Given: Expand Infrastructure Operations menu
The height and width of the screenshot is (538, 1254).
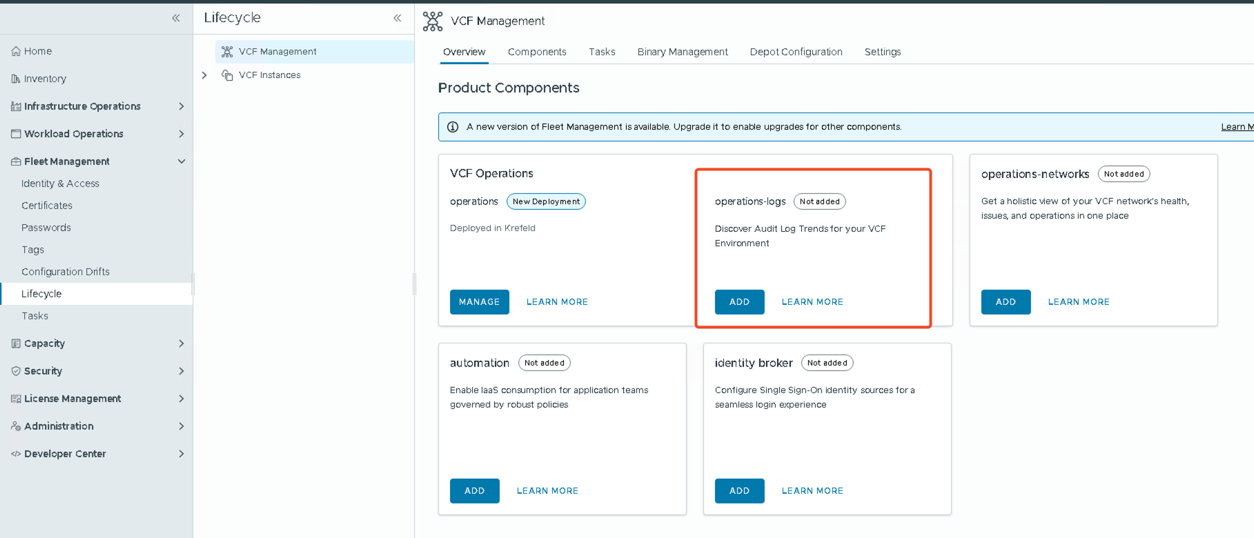Looking at the screenshot, I should point(182,106).
